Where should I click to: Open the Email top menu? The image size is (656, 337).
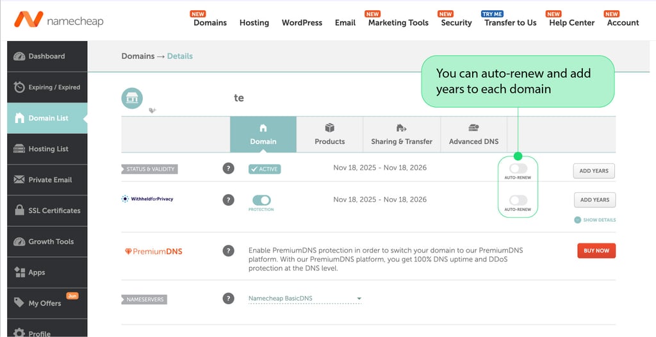click(345, 22)
